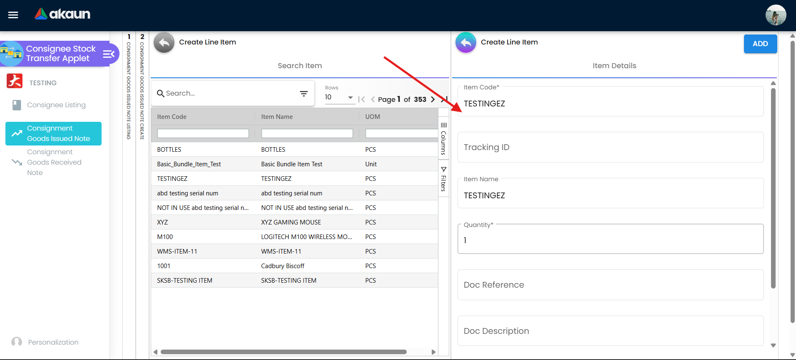Click the Item Code column filter box
Image resolution: width=796 pixels, height=360 pixels.
pos(203,133)
